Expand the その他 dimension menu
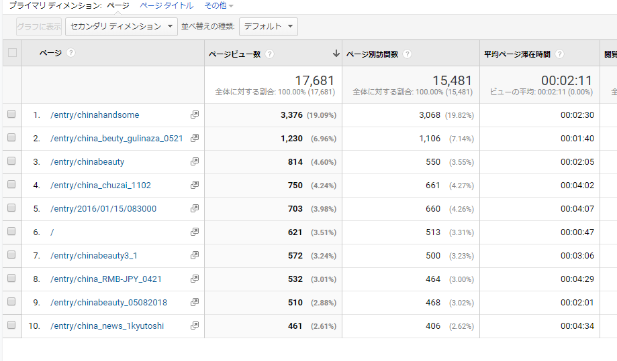The height and width of the screenshot is (361, 617). (219, 5)
